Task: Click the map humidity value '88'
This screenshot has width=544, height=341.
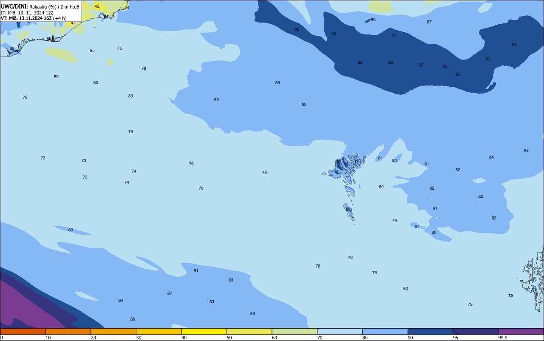Action: [12, 48]
